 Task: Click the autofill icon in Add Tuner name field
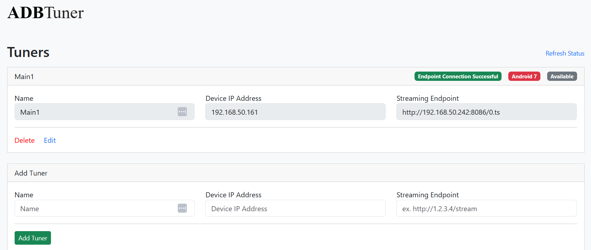click(x=182, y=208)
